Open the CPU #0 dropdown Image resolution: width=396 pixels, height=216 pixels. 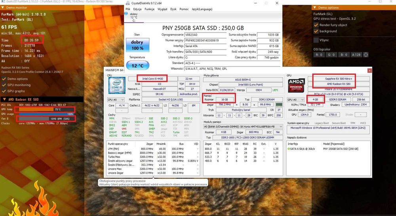[116, 99]
